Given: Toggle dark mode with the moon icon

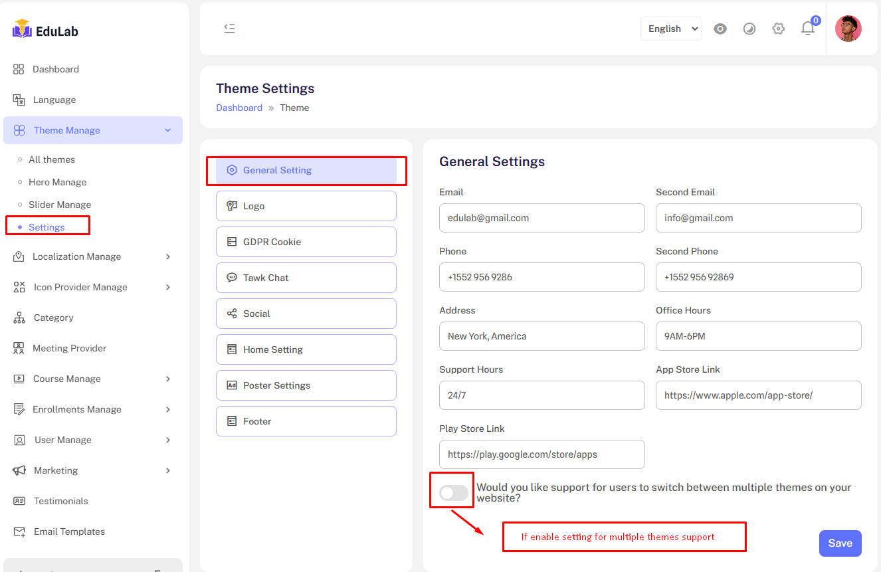Looking at the screenshot, I should coord(749,29).
